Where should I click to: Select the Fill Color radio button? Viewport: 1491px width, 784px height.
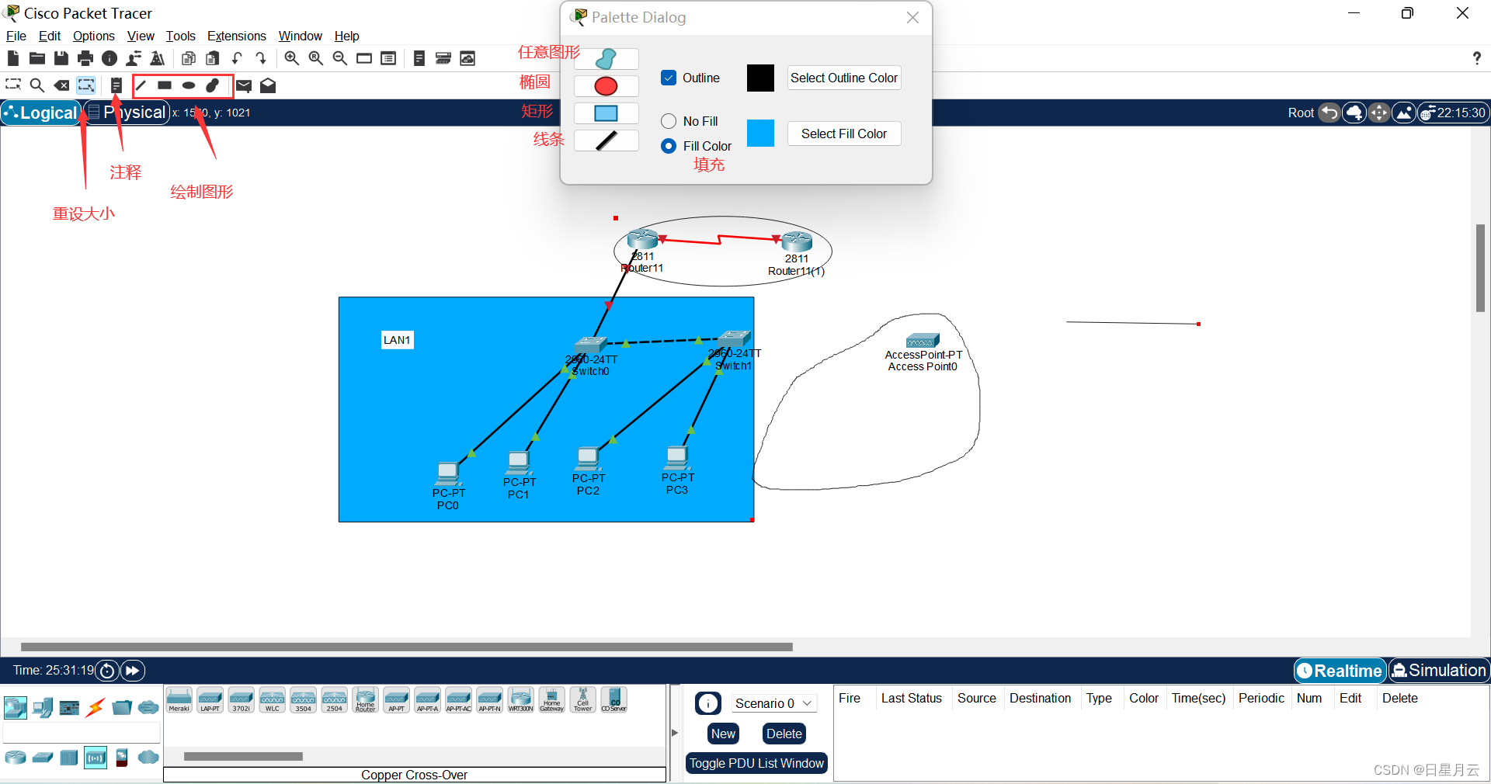(669, 146)
